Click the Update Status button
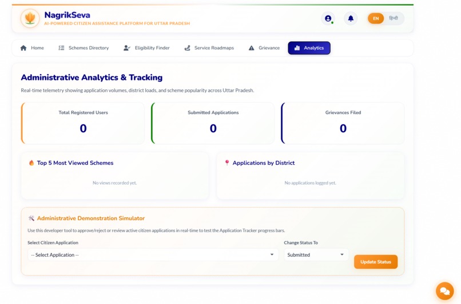The image size is (461, 304). (x=376, y=262)
